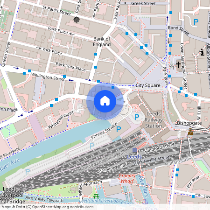210x210 pixels.
Task: Click the Leeds Railway Station label
Action: tap(154, 120)
